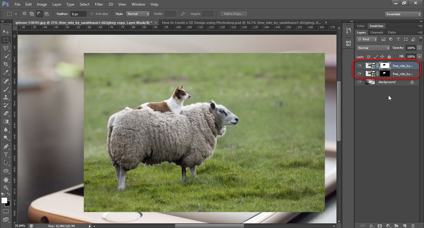Screen dimensions: 424x228
Task: Select the Rectangular Marquee tool in toolbox
Action: click(6, 40)
